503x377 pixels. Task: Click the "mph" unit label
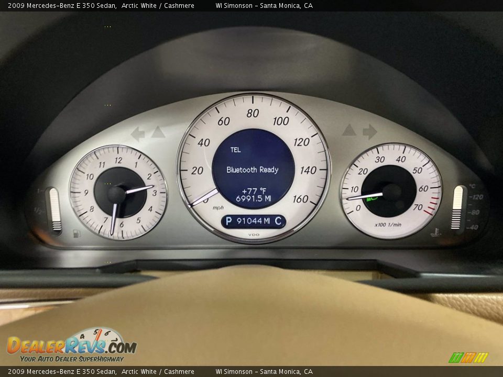point(218,208)
